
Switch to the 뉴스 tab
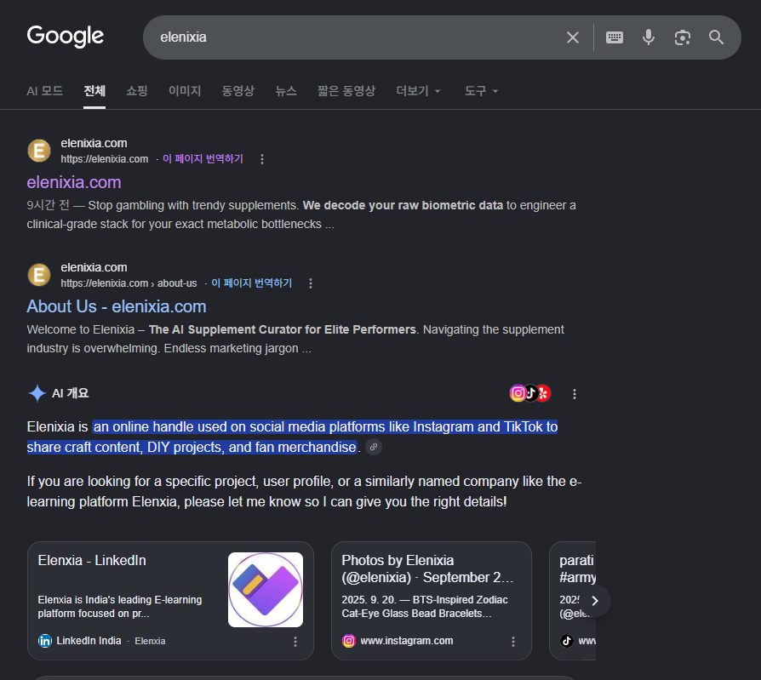(x=286, y=91)
